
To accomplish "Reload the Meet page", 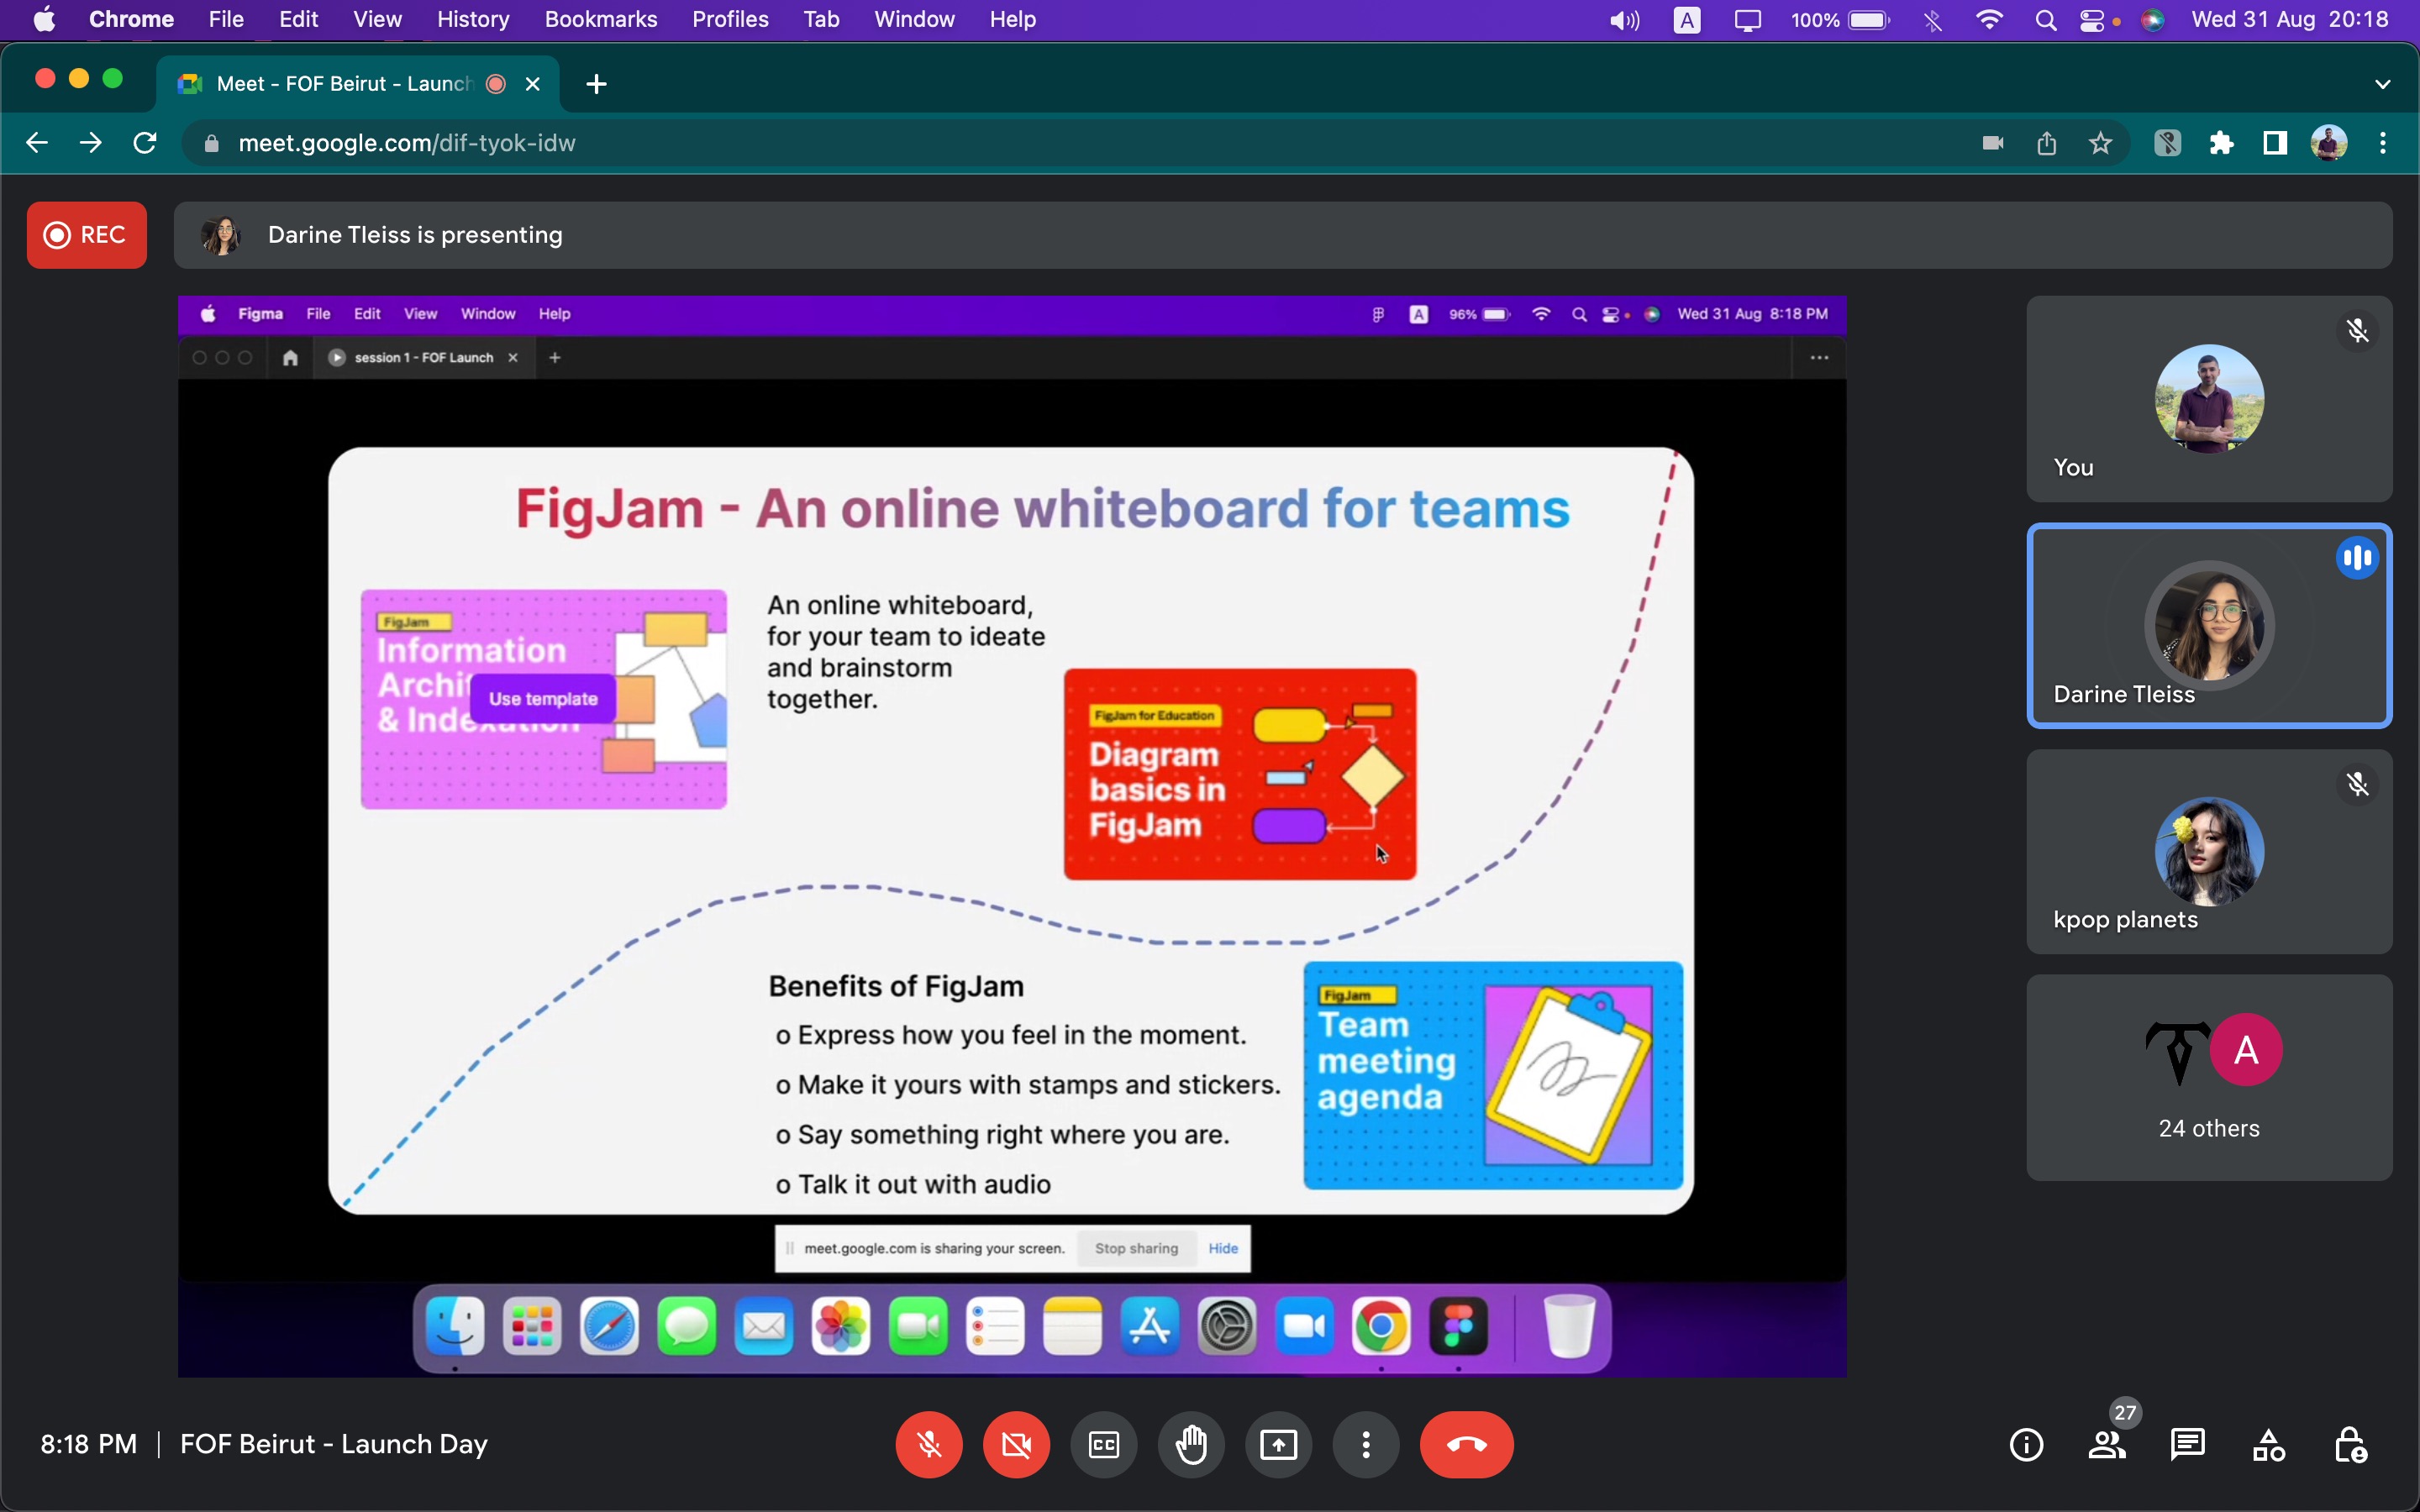I will (x=145, y=143).
